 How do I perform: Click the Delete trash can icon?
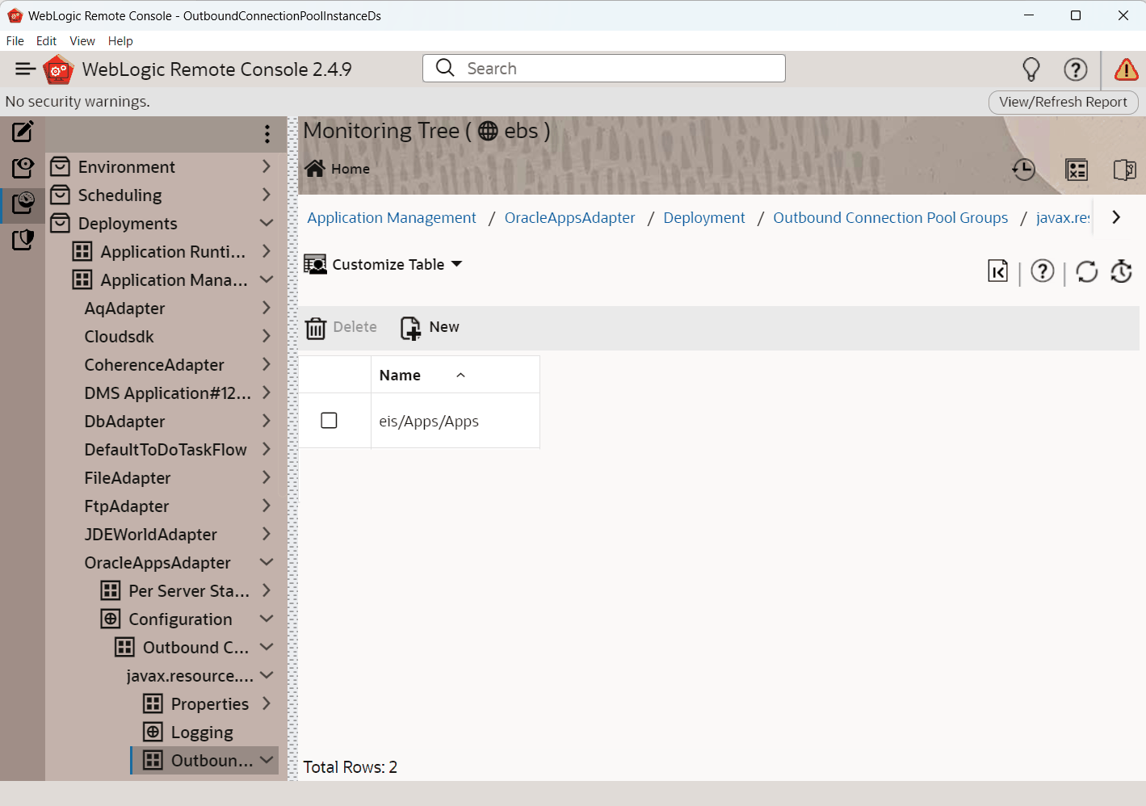pyautogui.click(x=316, y=328)
